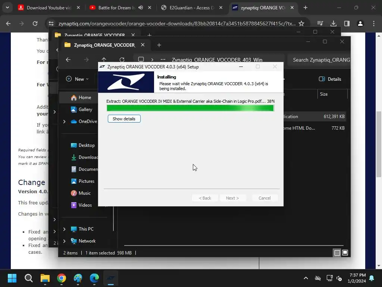382x287 pixels.
Task: Open Documents folder in sidebar
Action: (85, 169)
